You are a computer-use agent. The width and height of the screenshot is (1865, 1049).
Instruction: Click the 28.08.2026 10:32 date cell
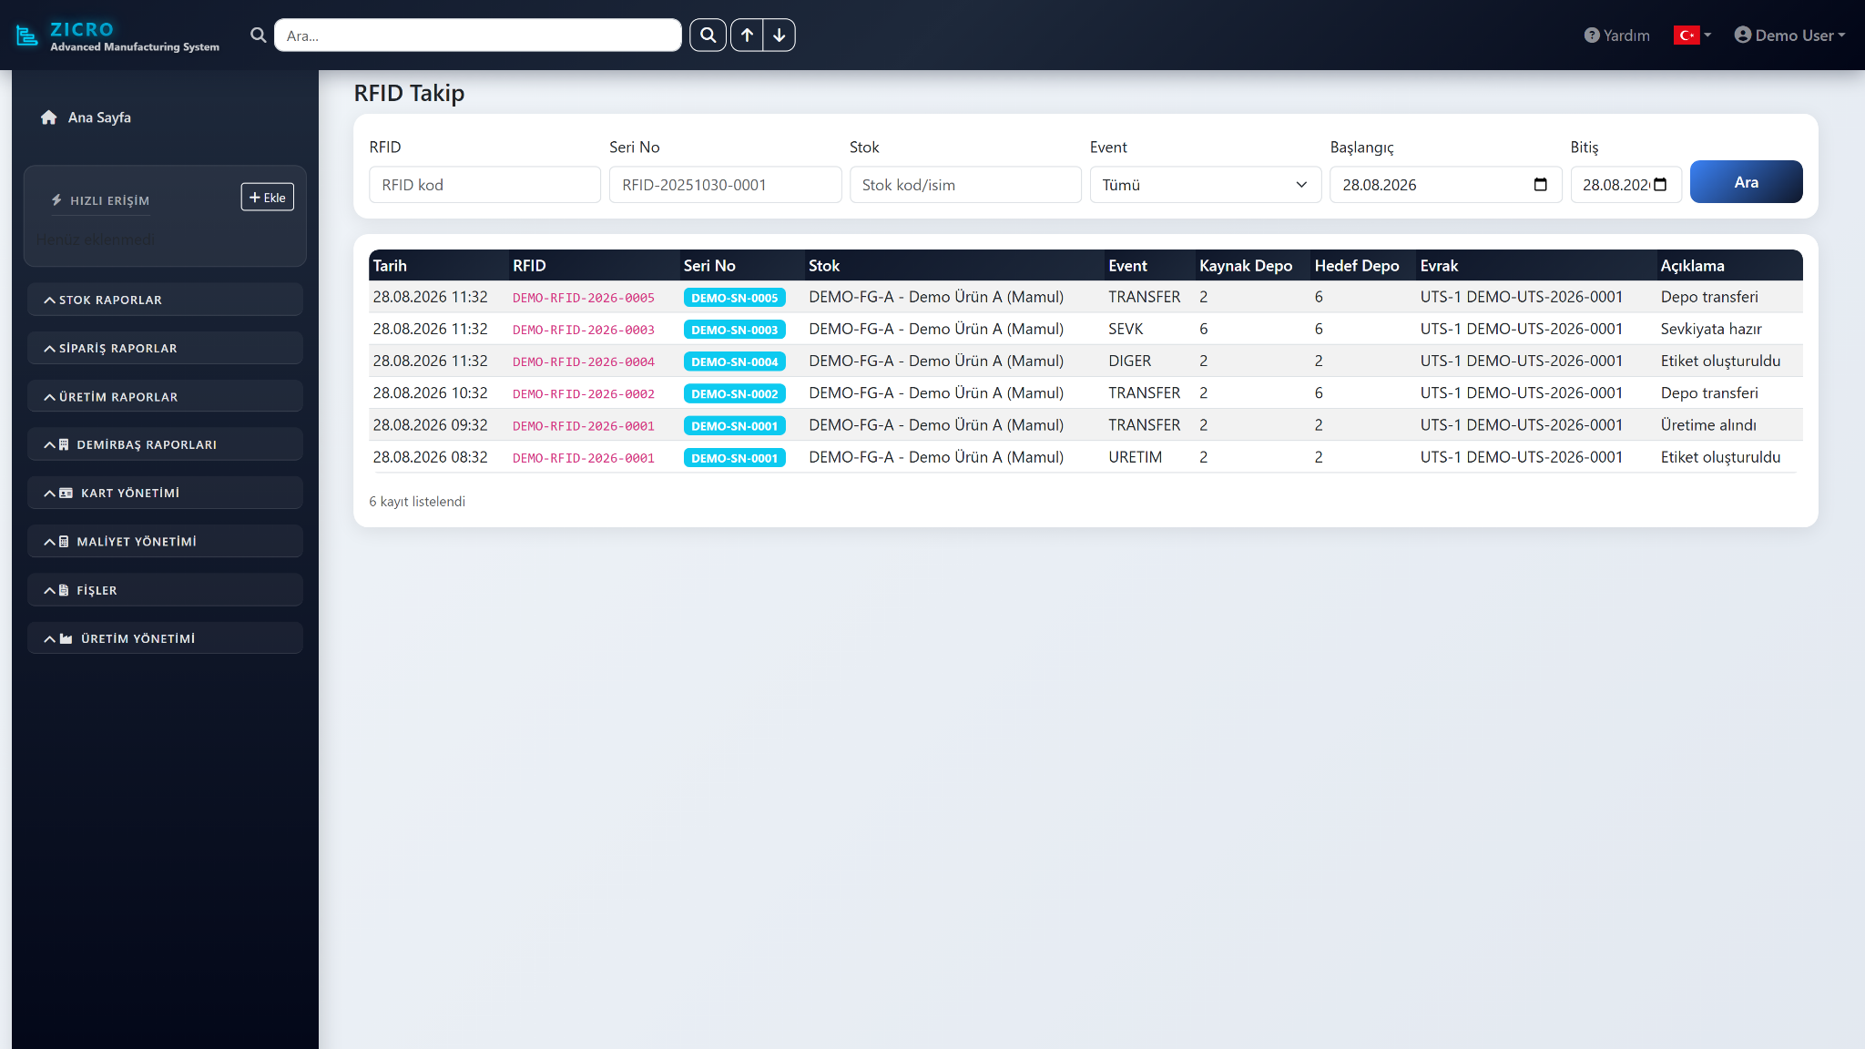[430, 392]
